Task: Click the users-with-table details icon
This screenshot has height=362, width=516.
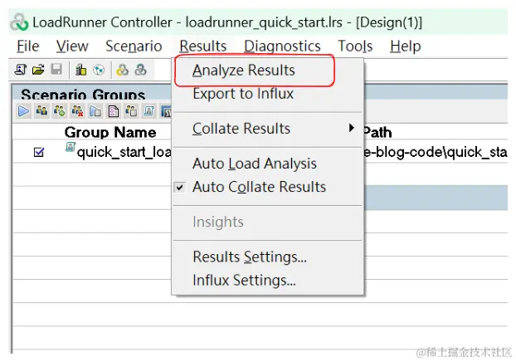Action: point(131,111)
